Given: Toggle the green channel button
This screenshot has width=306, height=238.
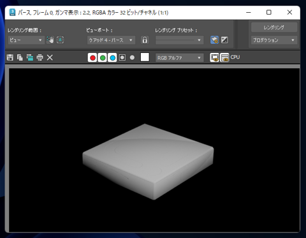Looking at the screenshot, I should 103,57.
